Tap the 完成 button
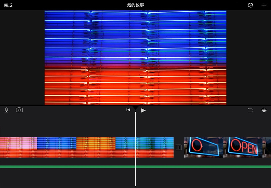Image resolution: width=271 pixels, height=188 pixels. click(8, 5)
